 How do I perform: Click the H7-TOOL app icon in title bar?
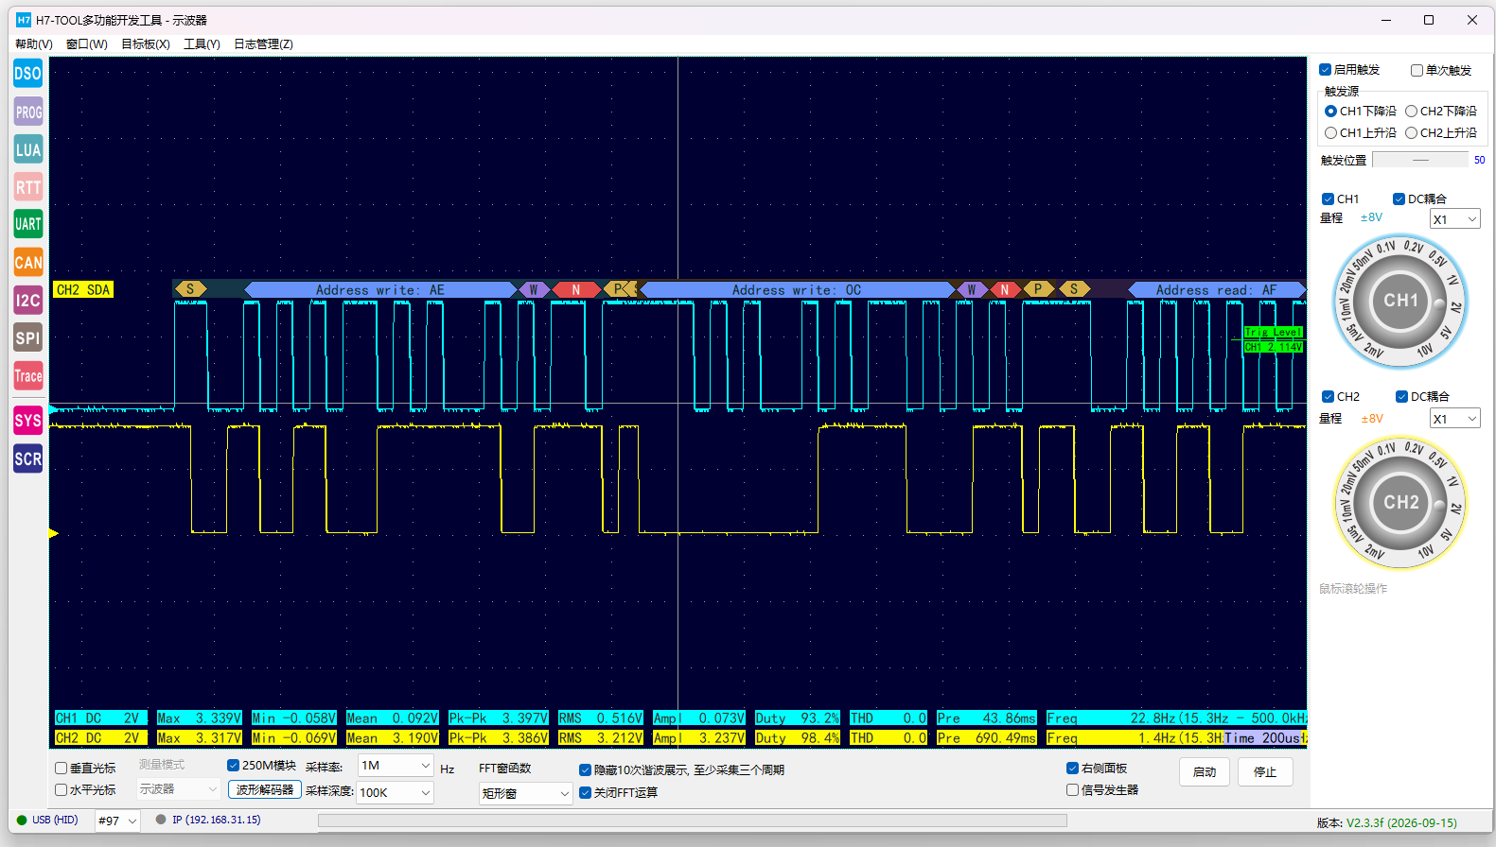point(24,20)
